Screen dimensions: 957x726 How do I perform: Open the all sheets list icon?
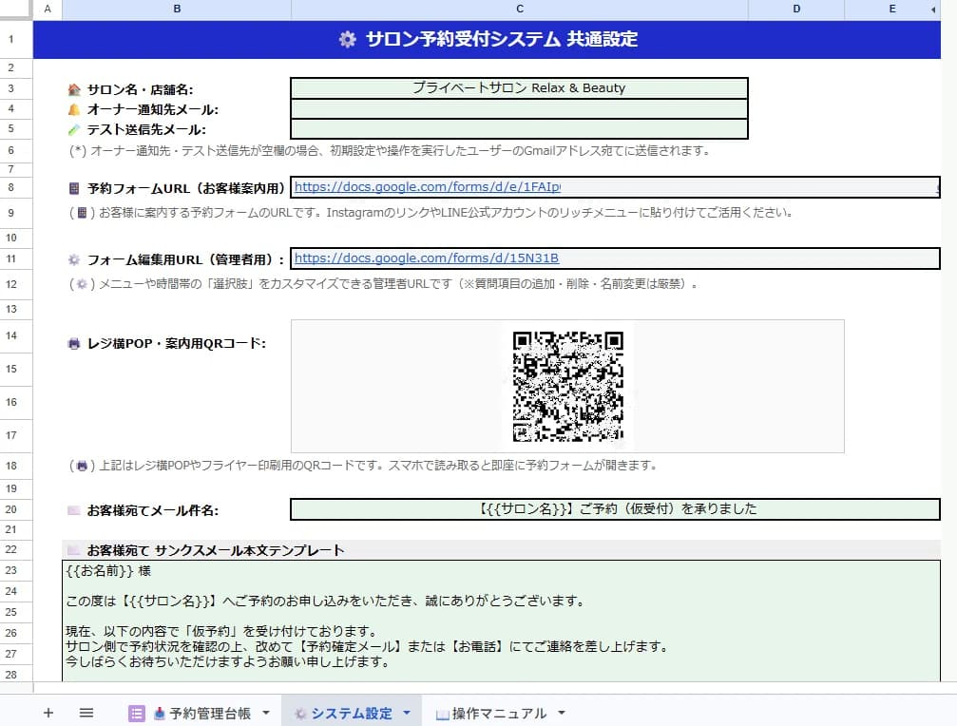(x=86, y=713)
